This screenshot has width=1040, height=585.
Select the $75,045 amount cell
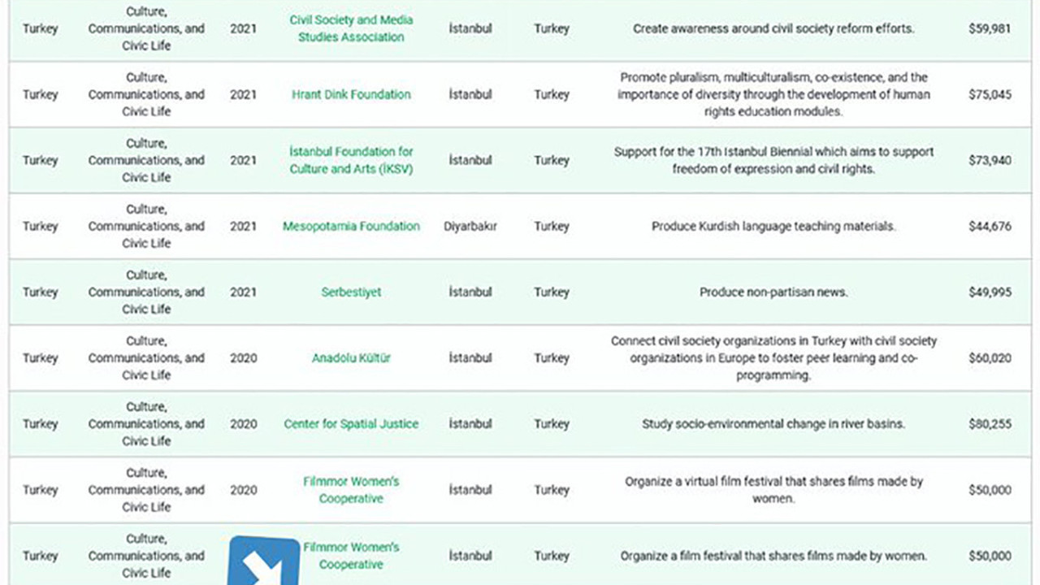(990, 94)
